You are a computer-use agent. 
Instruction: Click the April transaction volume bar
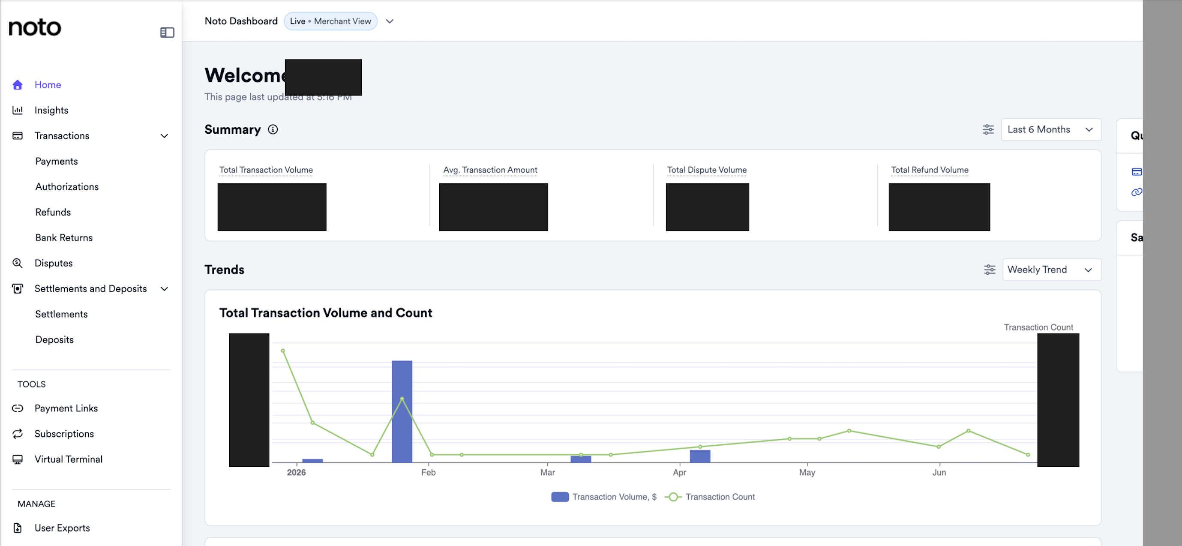tap(700, 456)
